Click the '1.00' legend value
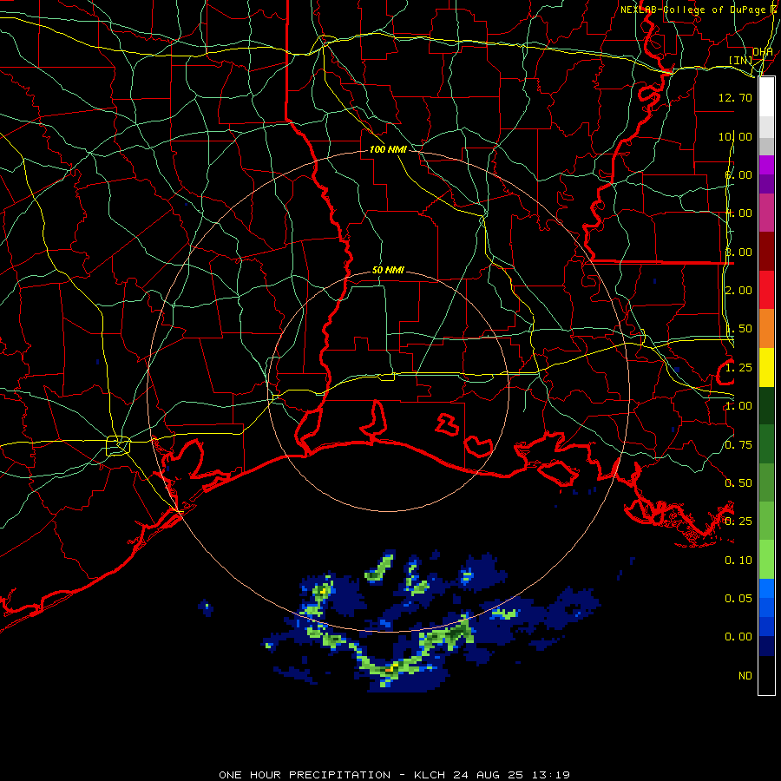The height and width of the screenshot is (781, 781). coord(738,406)
